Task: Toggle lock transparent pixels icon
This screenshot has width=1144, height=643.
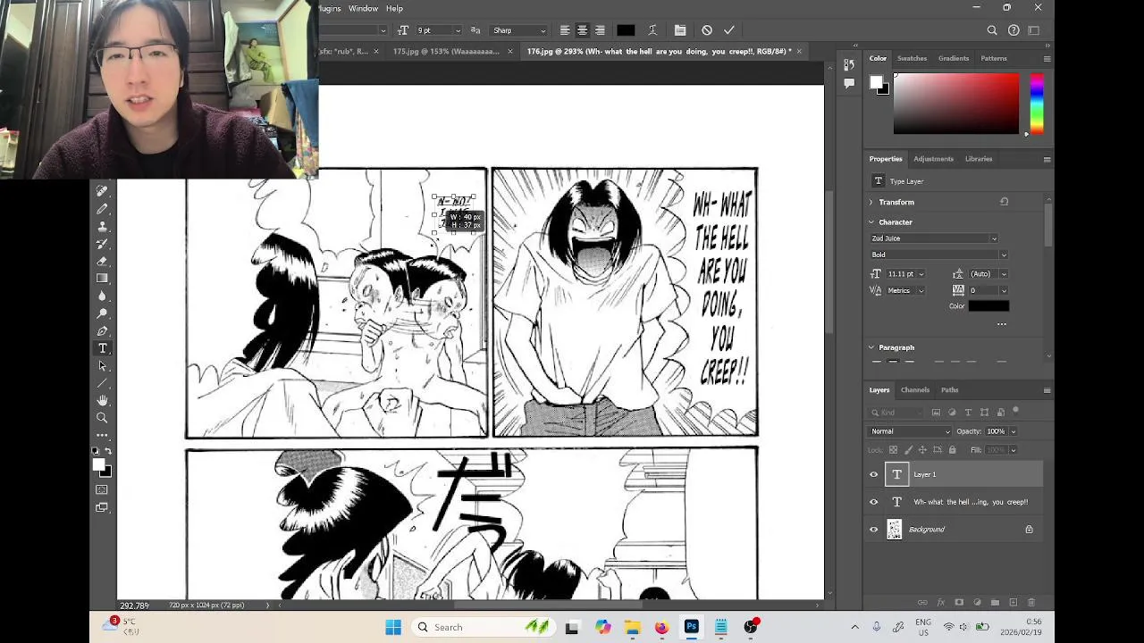Action: pos(895,450)
